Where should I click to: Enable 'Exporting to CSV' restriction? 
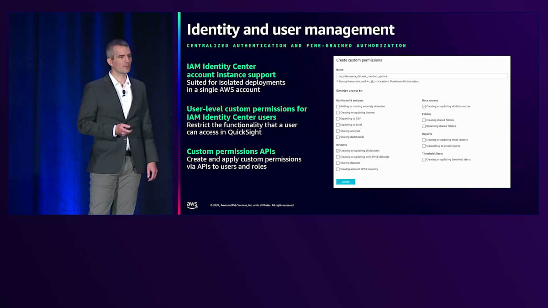[338, 119]
